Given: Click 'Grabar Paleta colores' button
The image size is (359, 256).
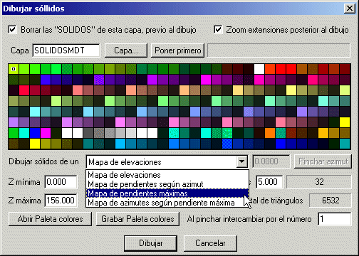Looking at the screenshot, I should pos(137,219).
